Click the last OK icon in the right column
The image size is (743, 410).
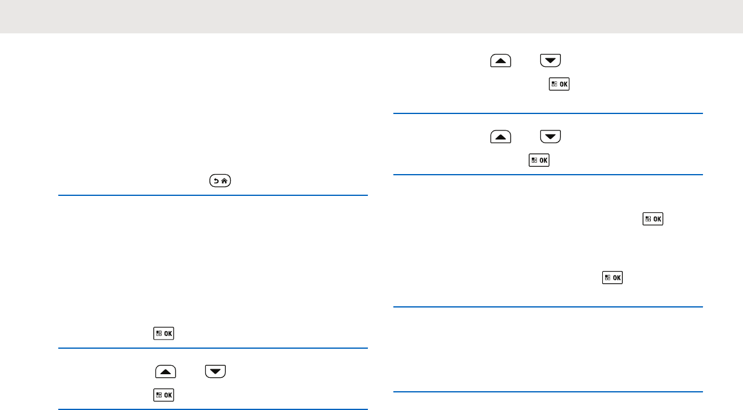tap(612, 278)
